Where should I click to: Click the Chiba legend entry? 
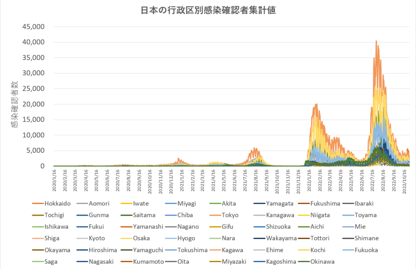tap(185, 215)
